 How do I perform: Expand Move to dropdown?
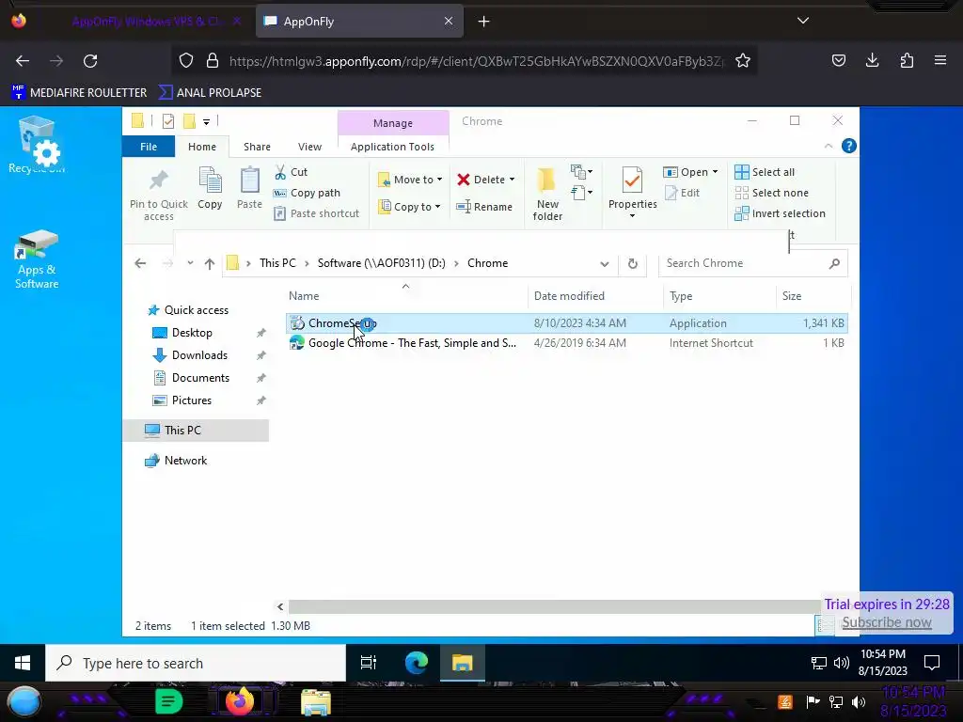[440, 180]
